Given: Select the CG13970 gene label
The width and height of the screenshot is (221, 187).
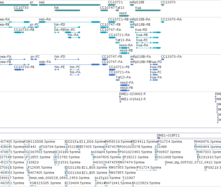Looking at the screenshot, I should 168,2.
